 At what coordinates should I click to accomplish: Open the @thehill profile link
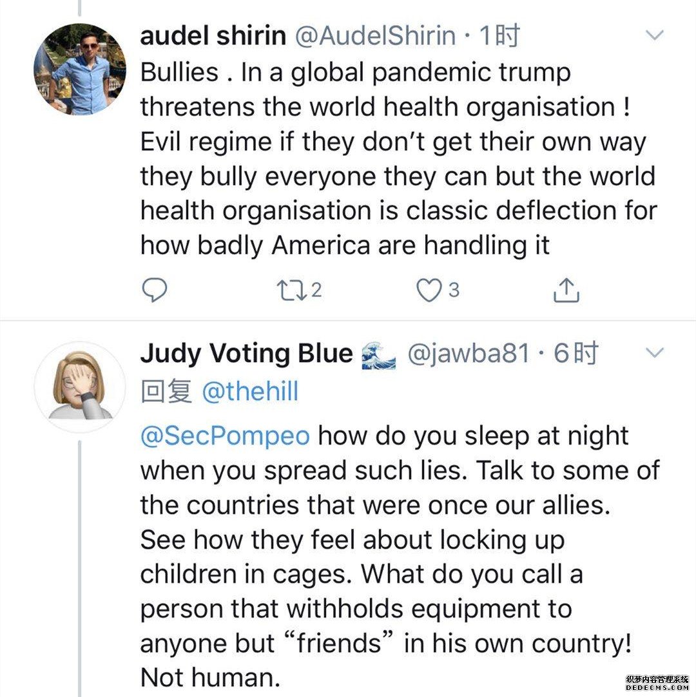click(x=250, y=391)
